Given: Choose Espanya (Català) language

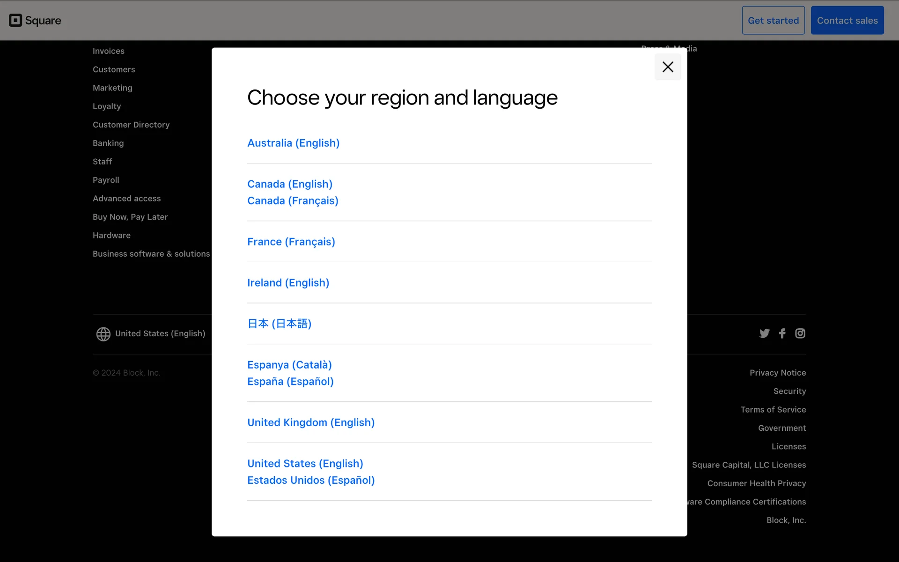Looking at the screenshot, I should tap(289, 365).
